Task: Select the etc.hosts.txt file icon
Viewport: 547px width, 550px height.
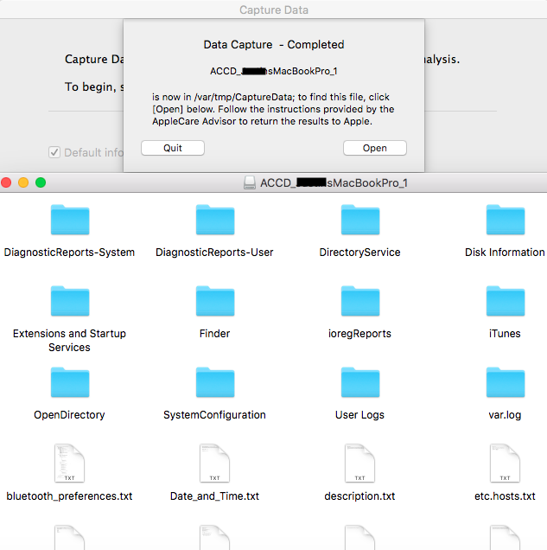Action: pyautogui.click(x=505, y=464)
